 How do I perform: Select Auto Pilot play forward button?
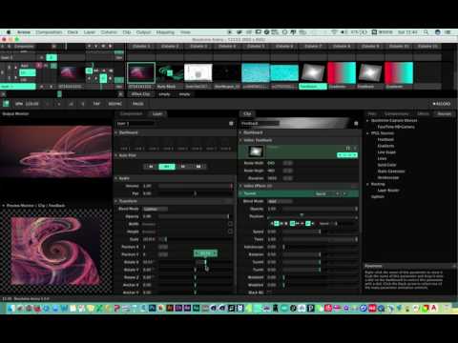pos(182,167)
